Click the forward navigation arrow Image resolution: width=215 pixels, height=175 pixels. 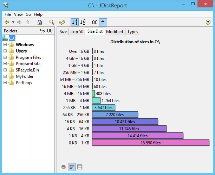pyautogui.click(x=19, y=22)
